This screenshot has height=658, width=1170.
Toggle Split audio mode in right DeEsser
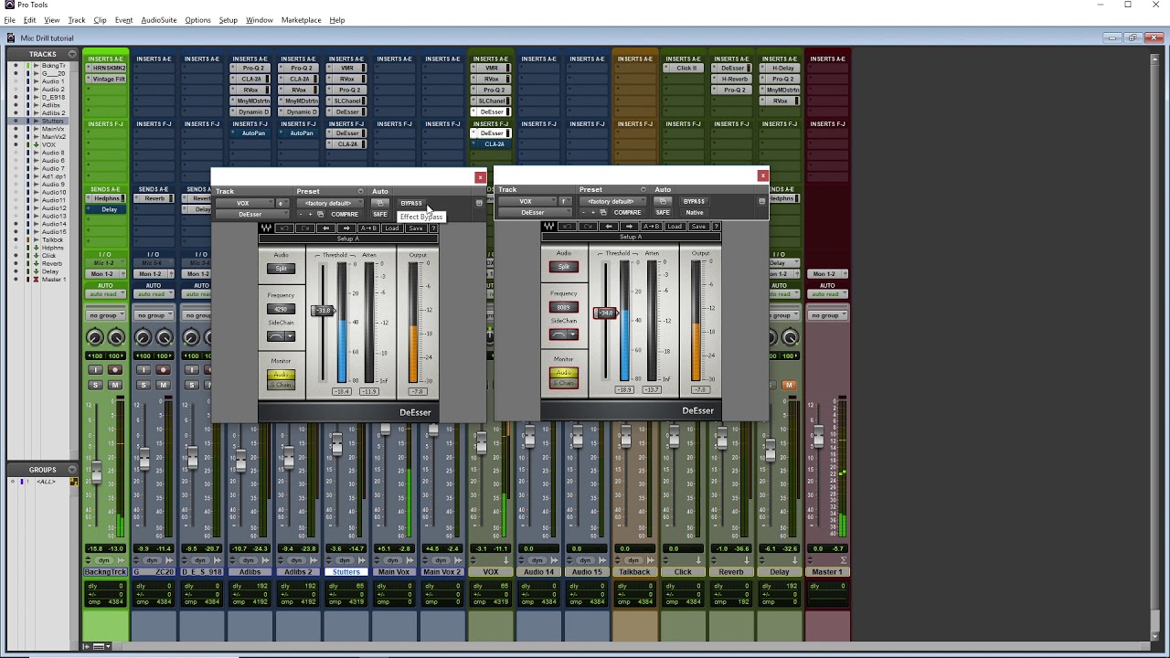(x=563, y=267)
